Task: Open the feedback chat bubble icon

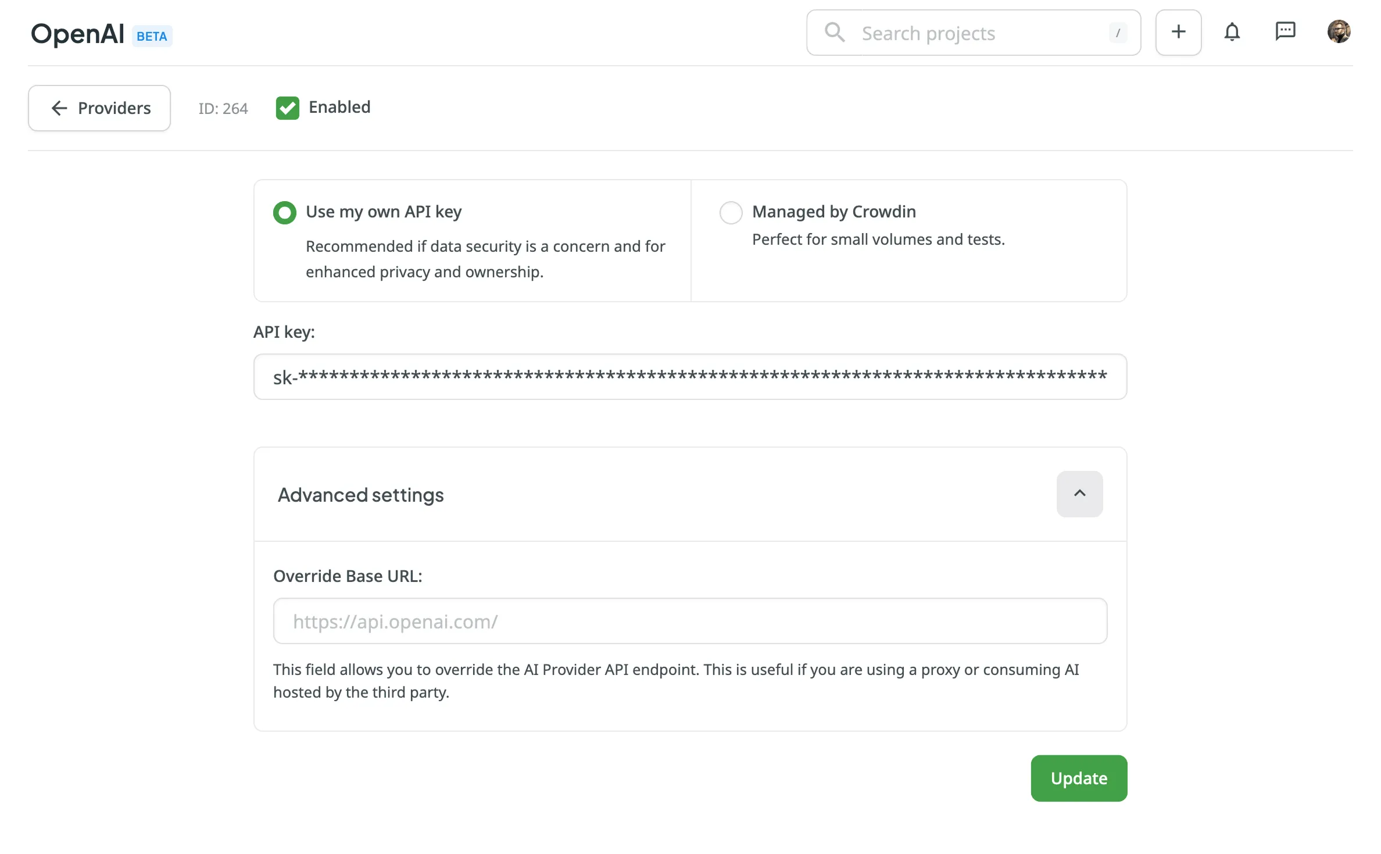Action: tap(1286, 32)
